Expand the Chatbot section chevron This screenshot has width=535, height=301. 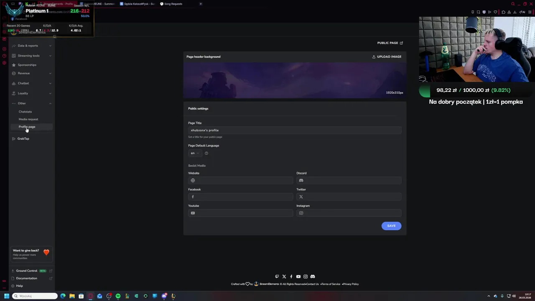pos(50,83)
